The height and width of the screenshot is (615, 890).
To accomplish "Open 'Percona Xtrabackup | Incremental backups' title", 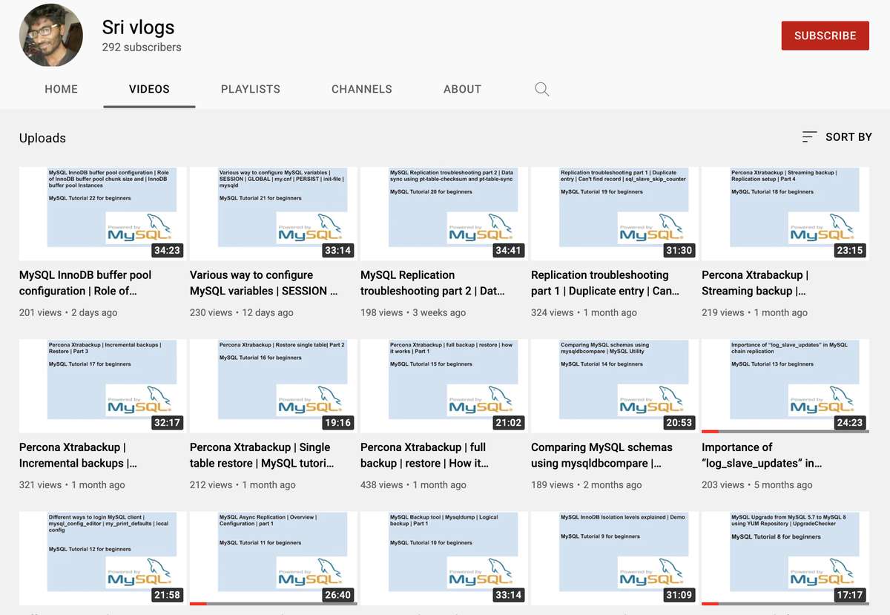I will pyautogui.click(x=79, y=455).
